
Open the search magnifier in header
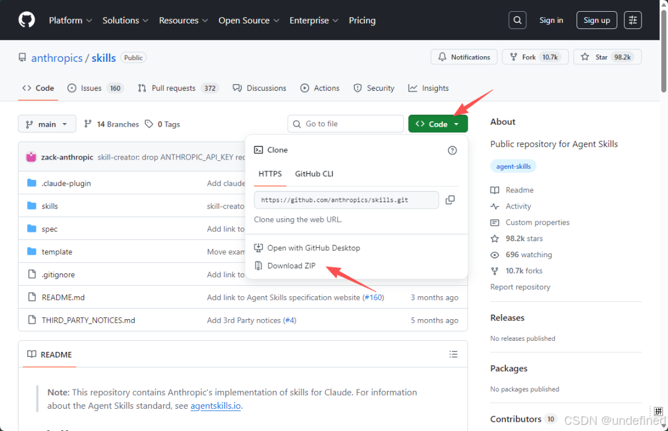(517, 20)
